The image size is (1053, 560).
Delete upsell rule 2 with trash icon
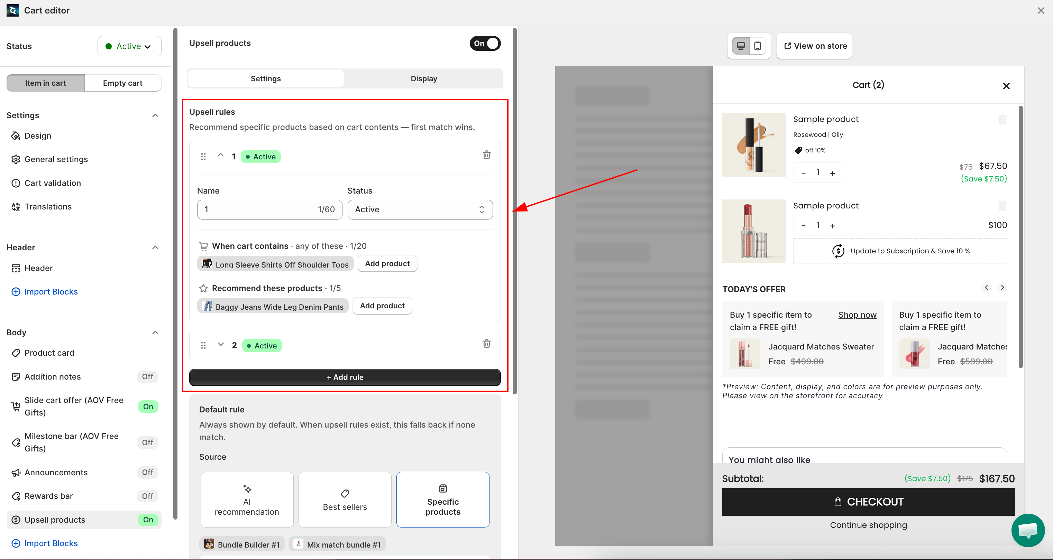pos(486,344)
